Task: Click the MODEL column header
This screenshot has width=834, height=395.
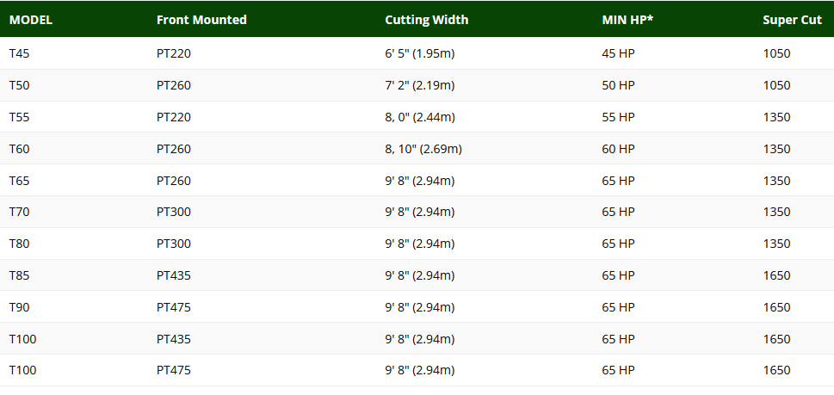Action: (x=32, y=20)
